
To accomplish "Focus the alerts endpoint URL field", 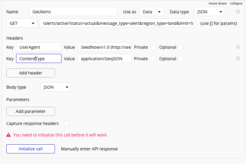I will pyautogui.click(x=117, y=23).
